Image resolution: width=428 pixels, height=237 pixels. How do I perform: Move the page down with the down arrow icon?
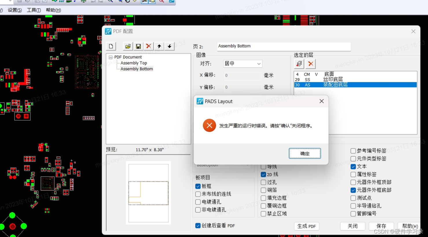pos(169,46)
